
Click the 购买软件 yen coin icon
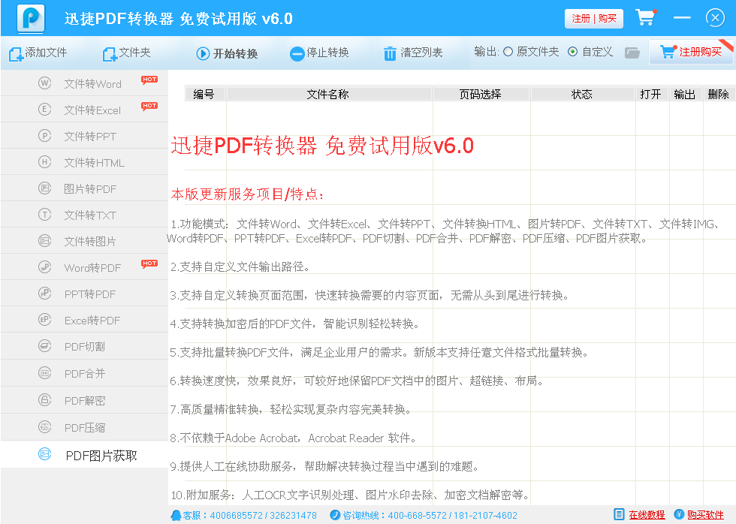pyautogui.click(x=679, y=515)
